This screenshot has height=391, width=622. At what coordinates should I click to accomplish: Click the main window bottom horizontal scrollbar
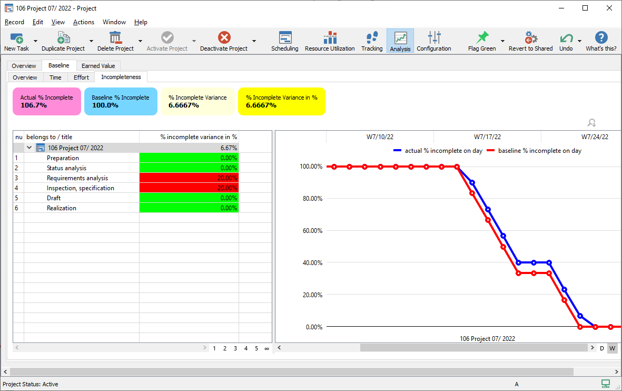pos(292,372)
